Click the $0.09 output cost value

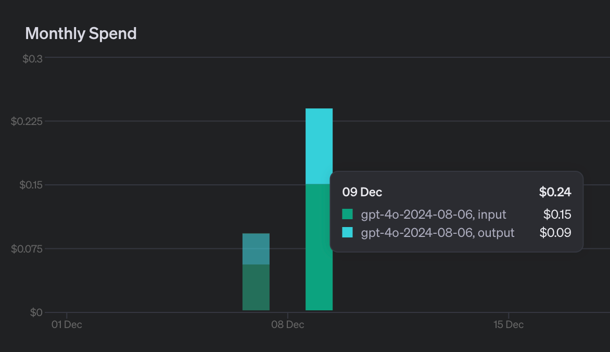pos(555,232)
